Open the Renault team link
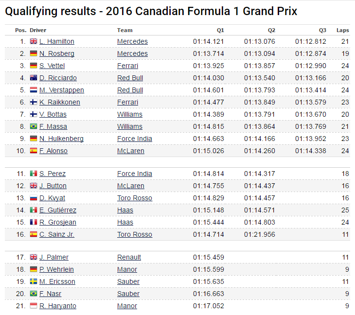The width and height of the screenshot is (355, 315). pos(129,257)
